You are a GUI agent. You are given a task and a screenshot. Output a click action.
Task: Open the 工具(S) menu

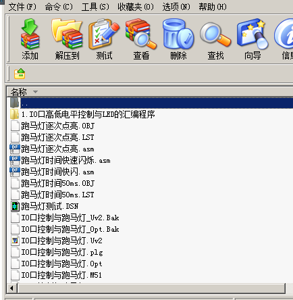tap(95, 7)
